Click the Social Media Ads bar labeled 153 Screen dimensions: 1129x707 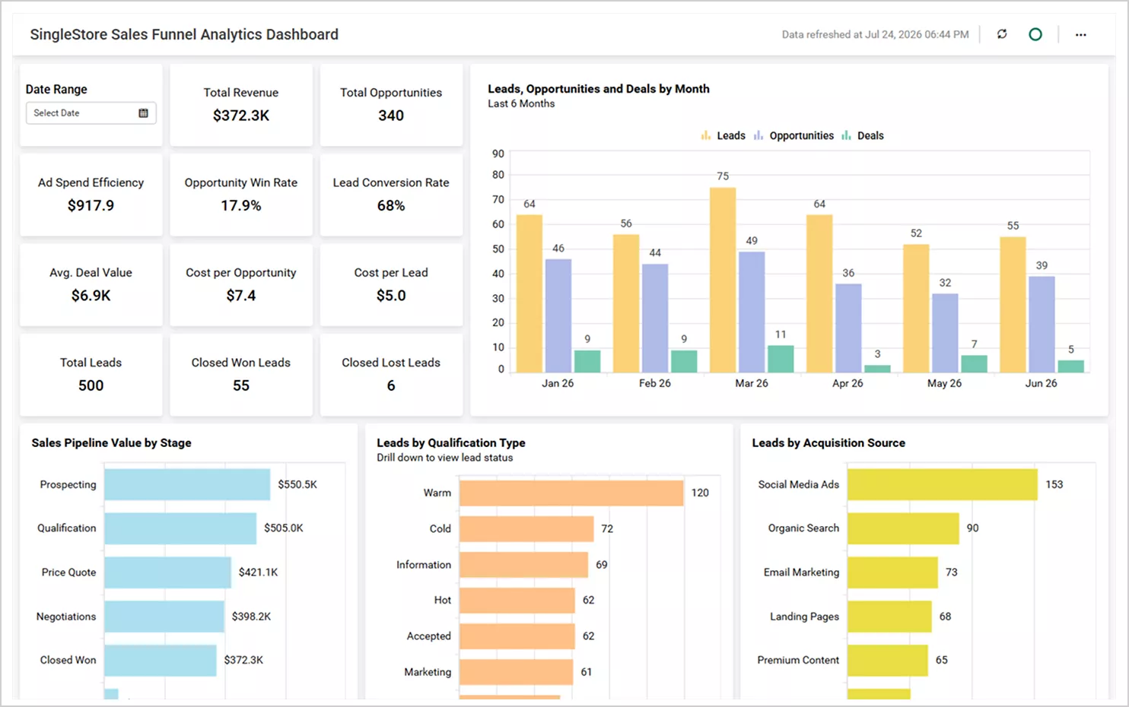943,484
